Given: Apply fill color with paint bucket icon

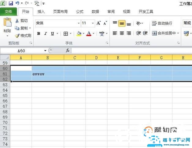Looking at the screenshot, I should [79, 34].
